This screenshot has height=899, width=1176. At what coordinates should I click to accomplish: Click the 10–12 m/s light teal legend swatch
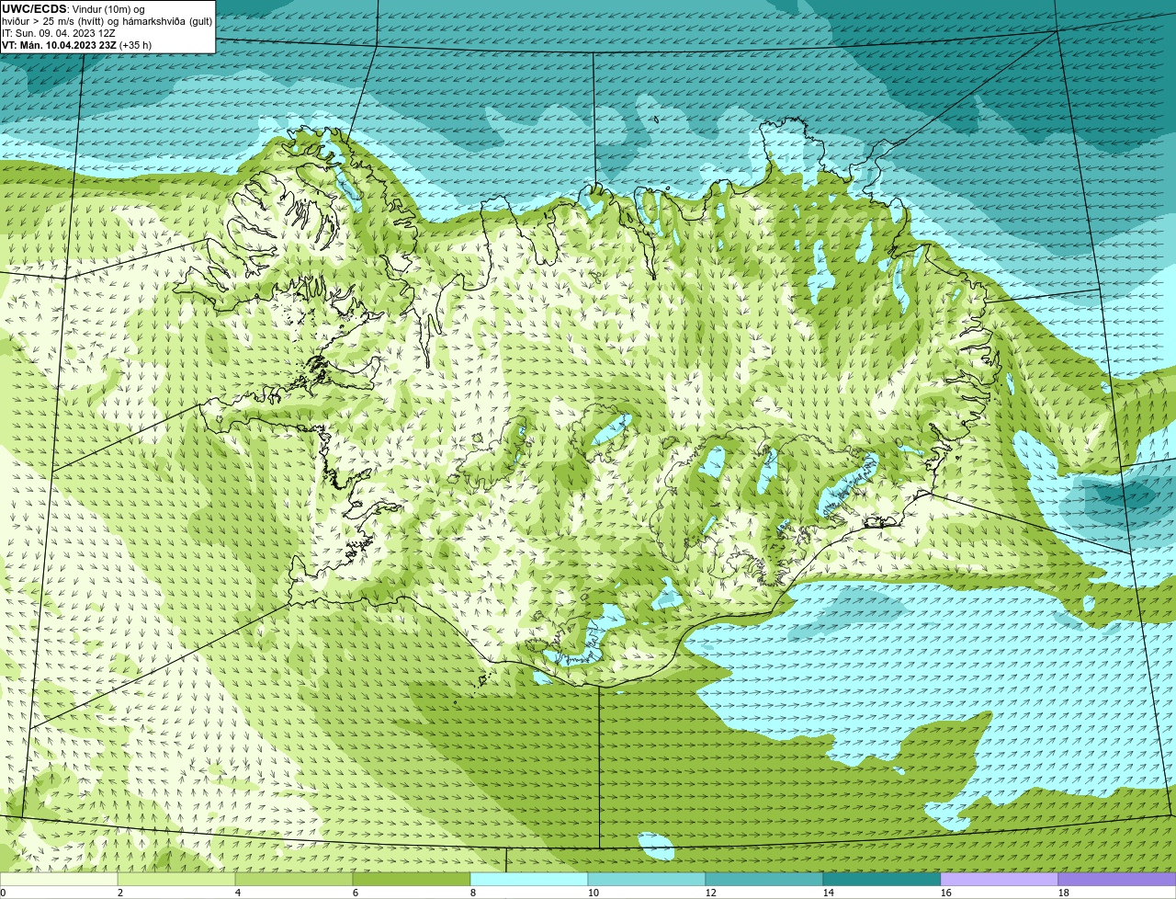click(x=647, y=879)
